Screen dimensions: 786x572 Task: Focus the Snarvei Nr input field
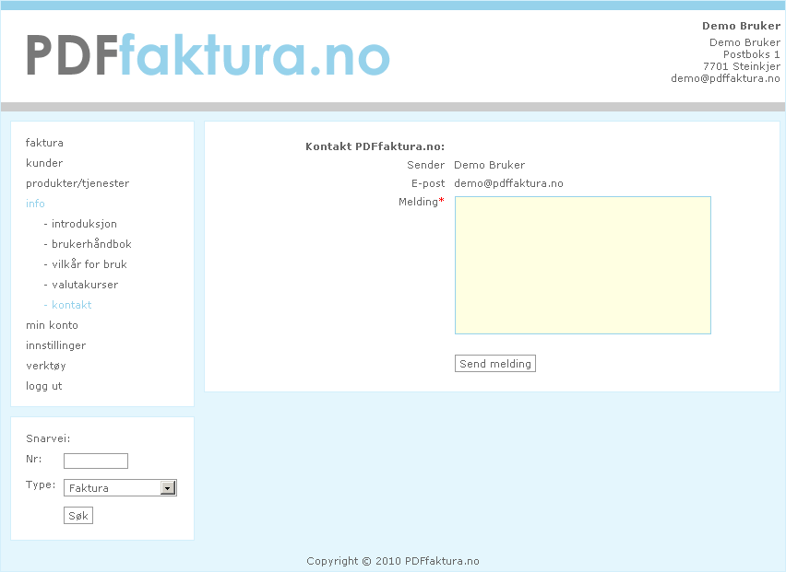pos(96,461)
